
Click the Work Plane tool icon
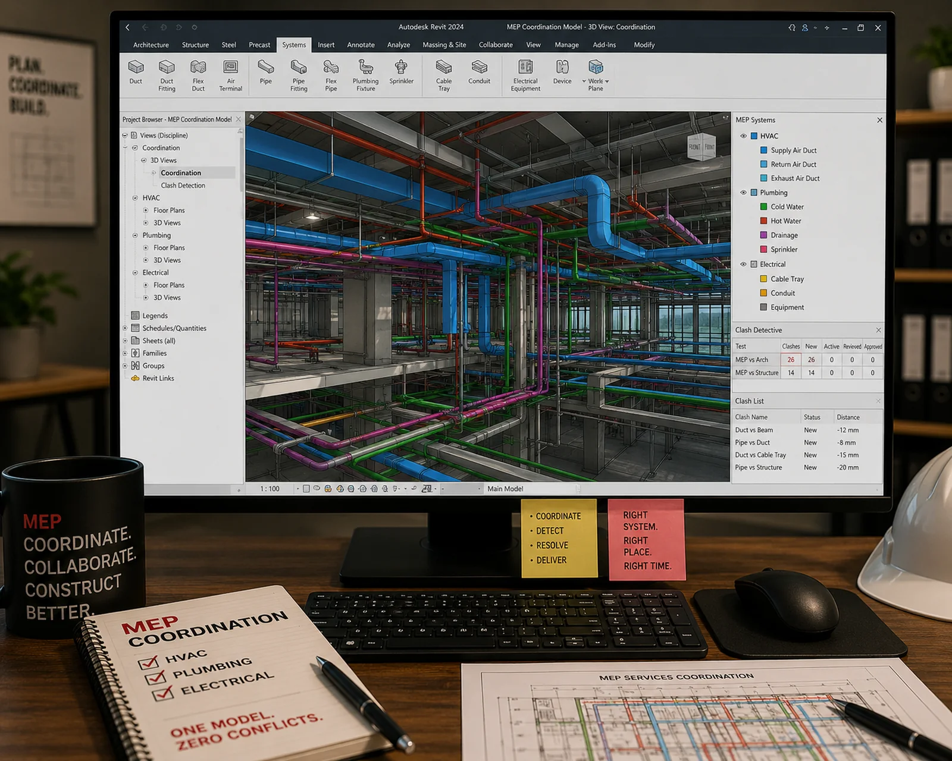coord(596,67)
